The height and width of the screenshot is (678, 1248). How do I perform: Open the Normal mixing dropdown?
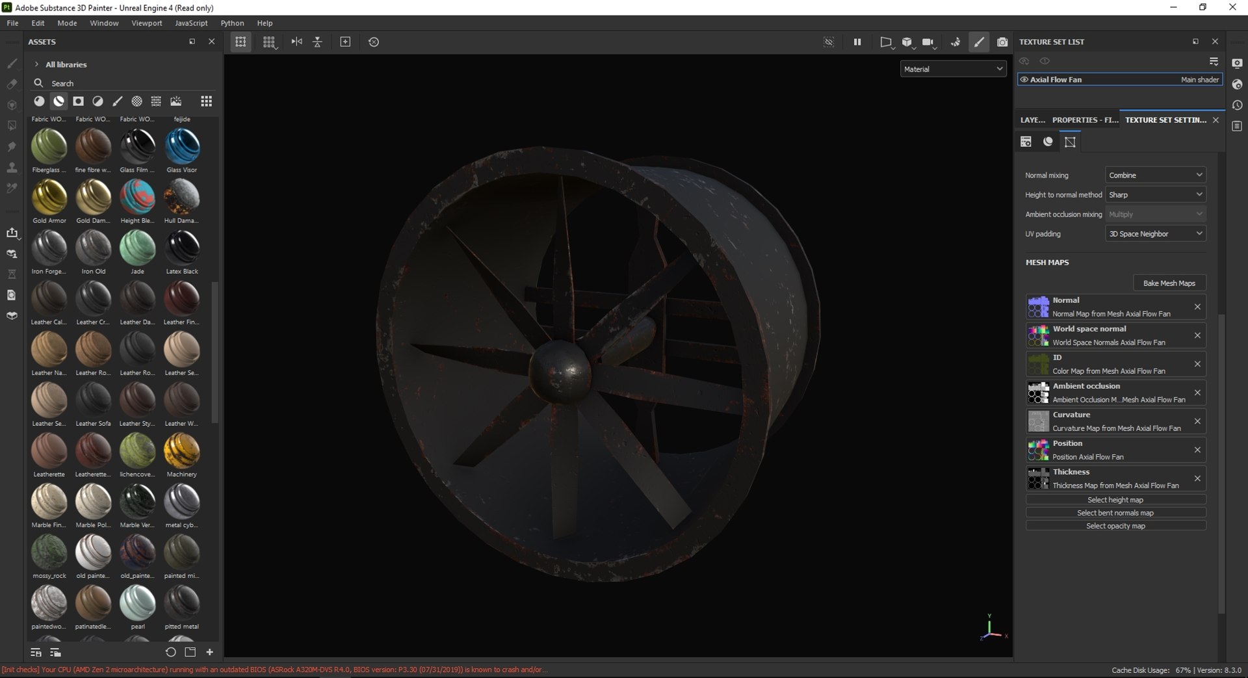coord(1155,176)
